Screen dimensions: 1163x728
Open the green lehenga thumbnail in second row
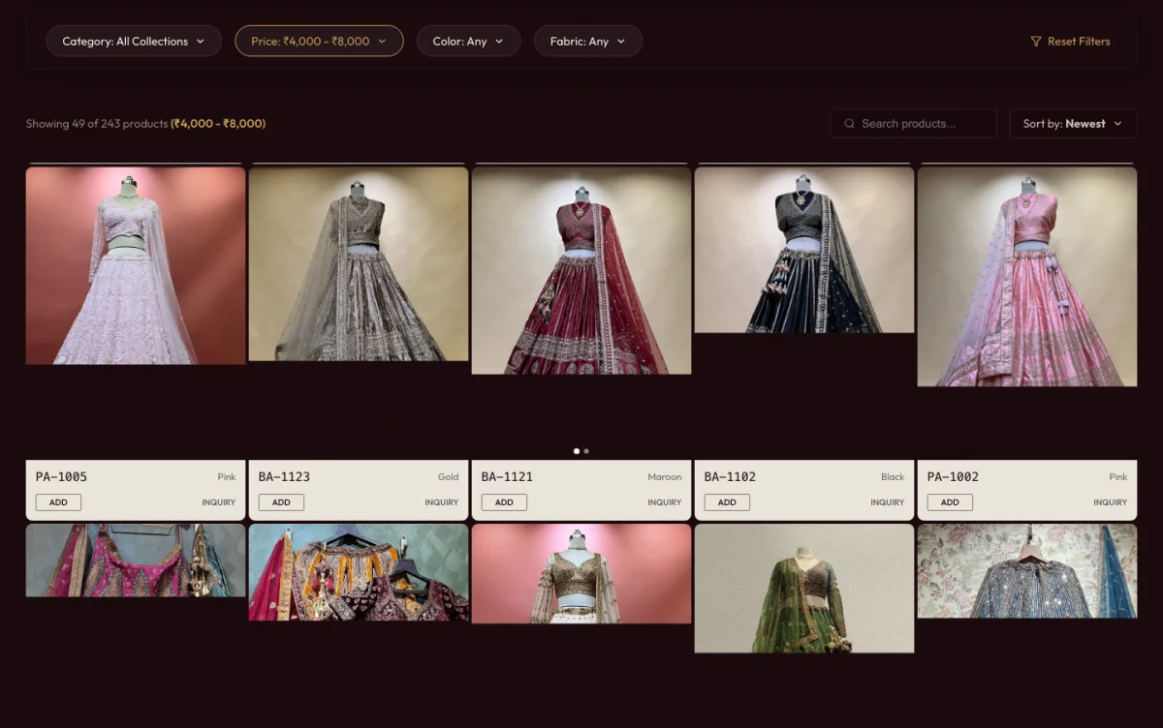pos(804,589)
